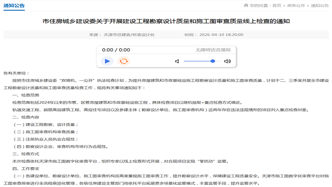The width and height of the screenshot is (332, 187).
Task: Click the heading 二、检查内容
Action: 26,117
